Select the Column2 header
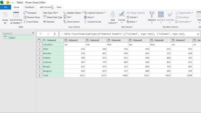This screenshot has height=113, width=201. point(73,40)
